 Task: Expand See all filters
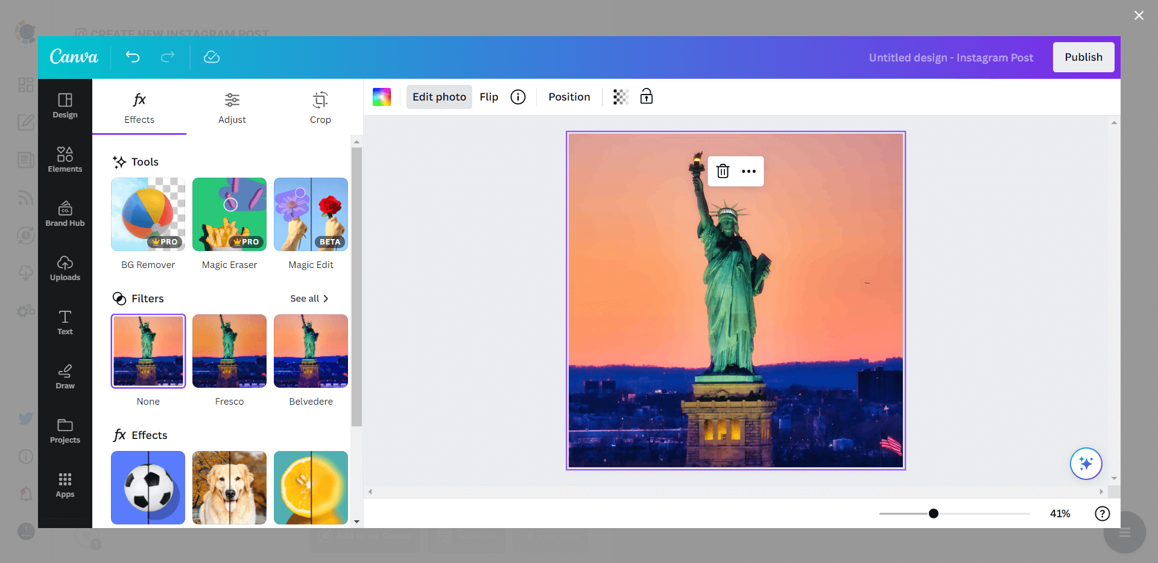pyautogui.click(x=309, y=298)
